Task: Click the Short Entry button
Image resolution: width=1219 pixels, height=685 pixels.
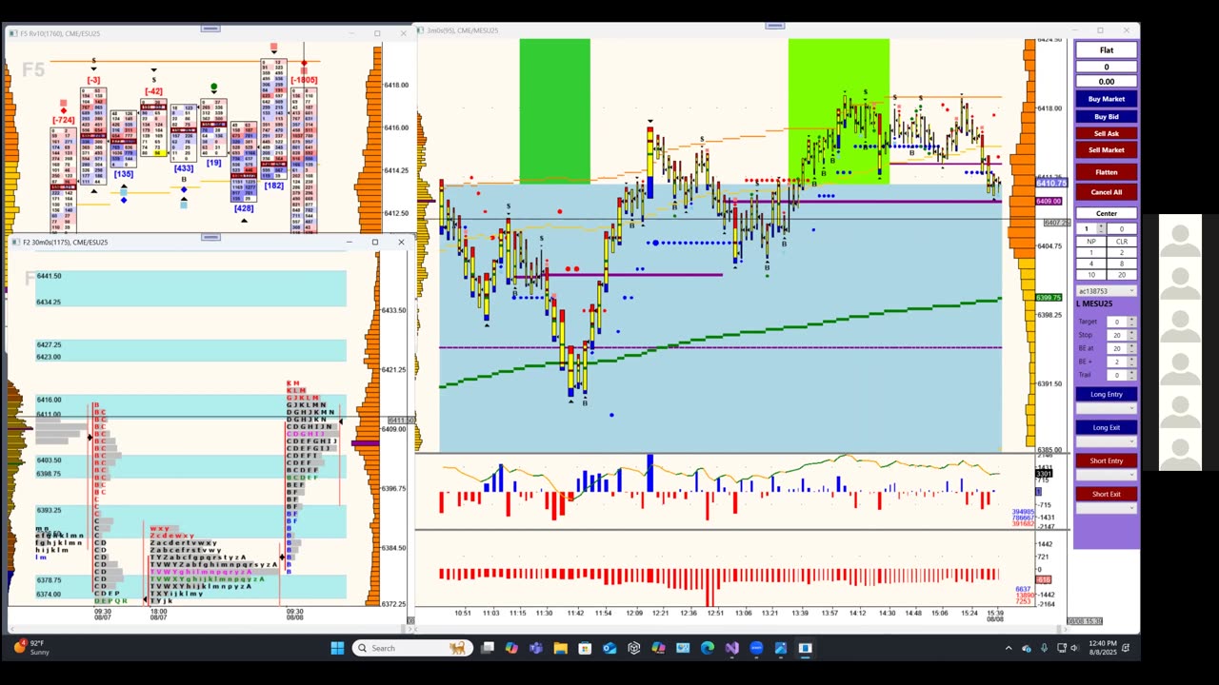Action: [1106, 460]
